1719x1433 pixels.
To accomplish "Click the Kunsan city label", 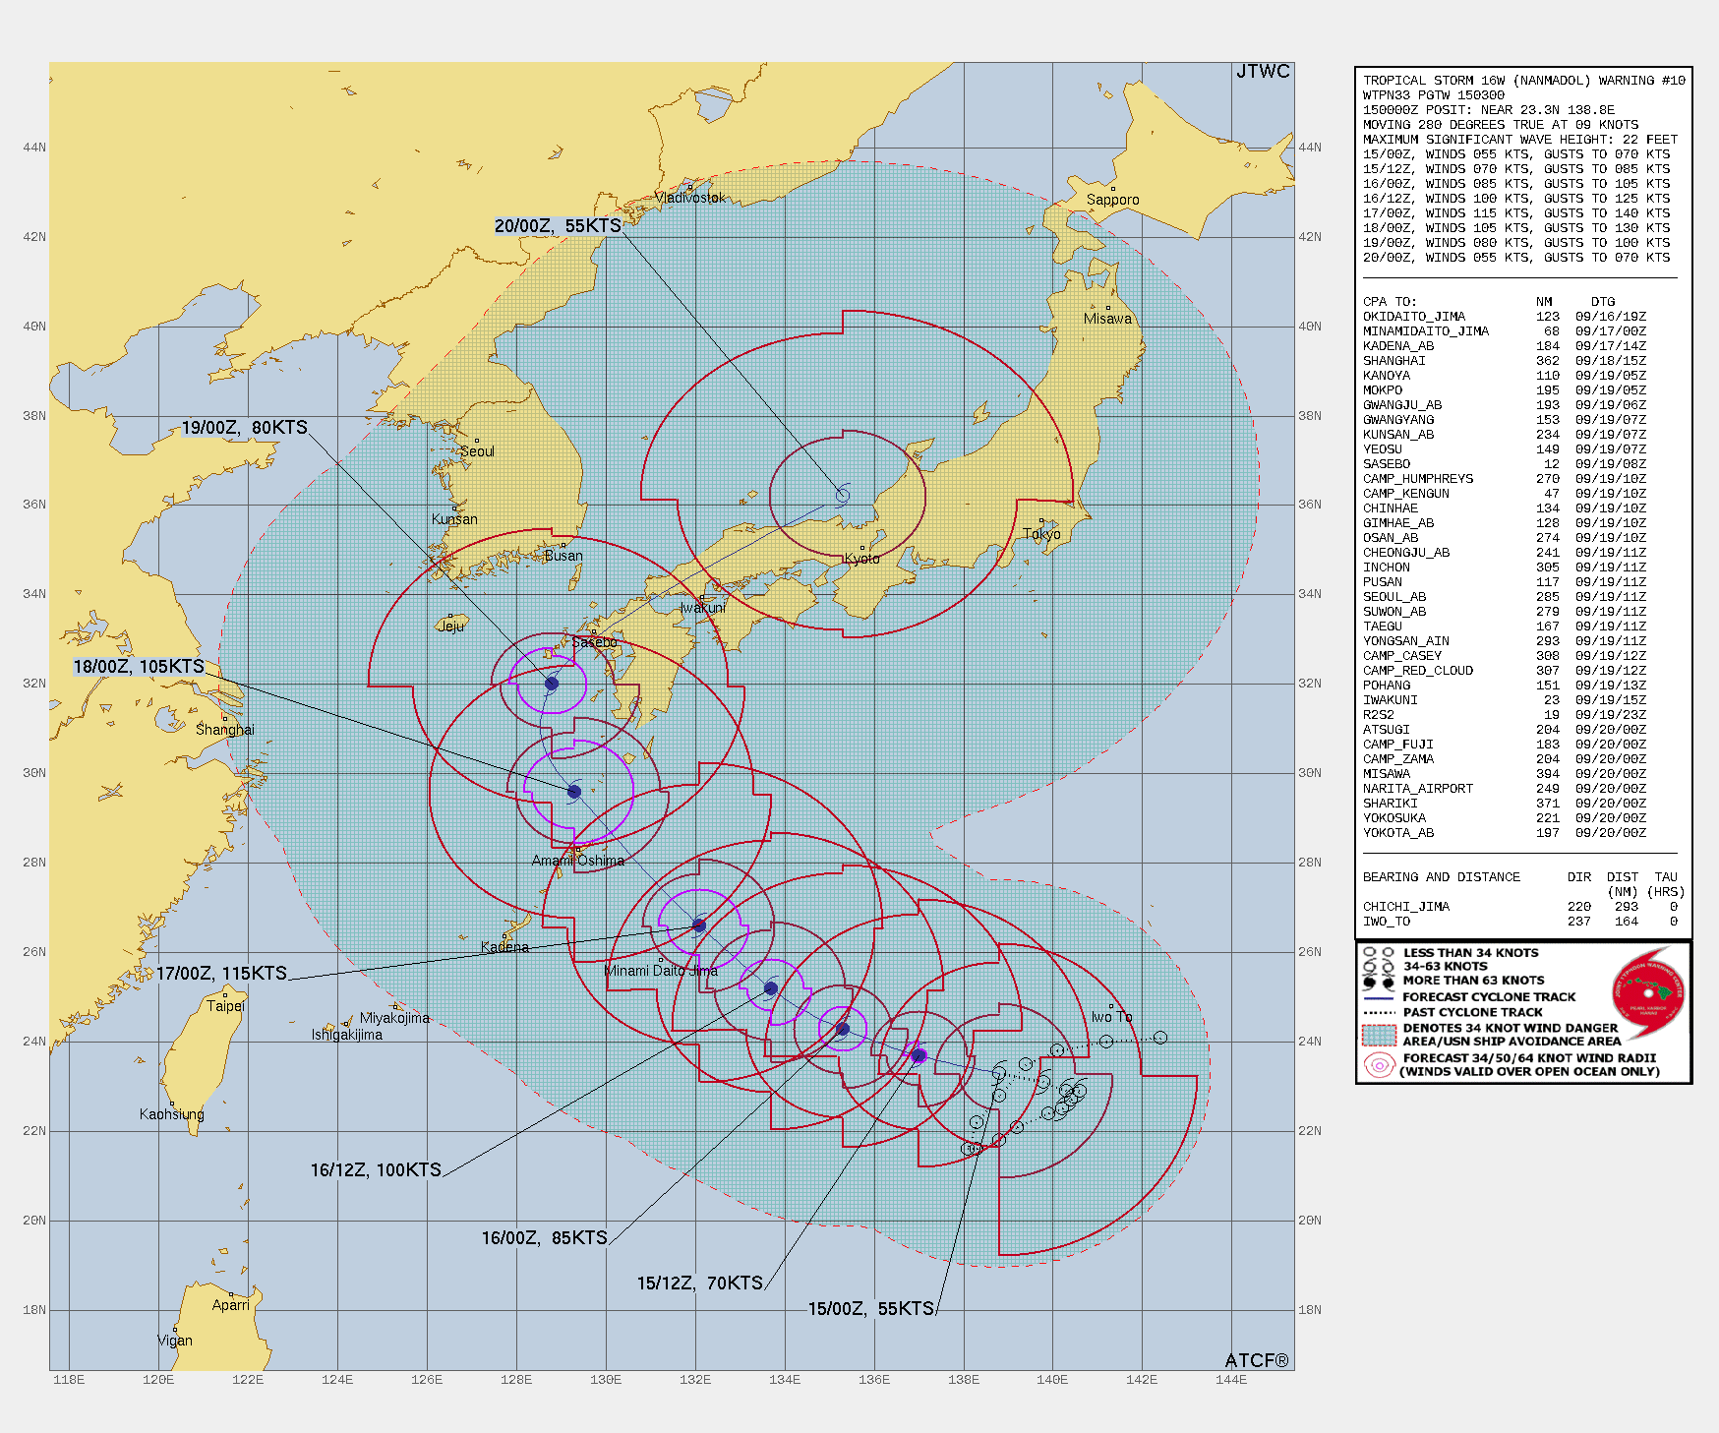I will [454, 519].
